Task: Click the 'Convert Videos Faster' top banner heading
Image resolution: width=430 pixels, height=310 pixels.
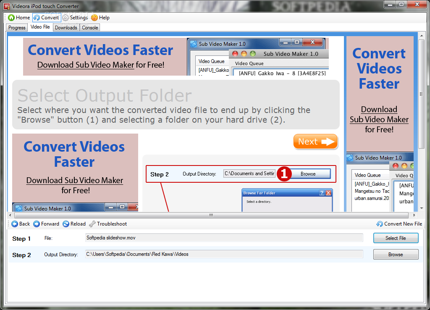Action: (100, 50)
